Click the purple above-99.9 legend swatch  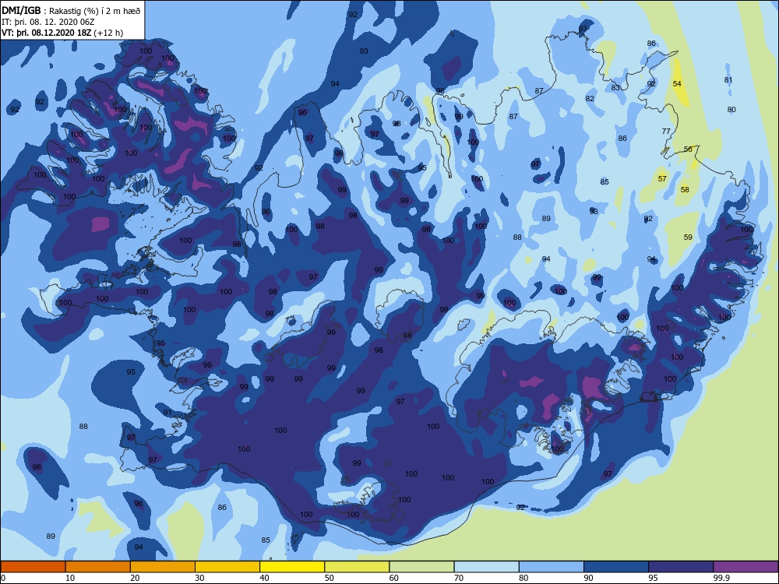point(746,567)
